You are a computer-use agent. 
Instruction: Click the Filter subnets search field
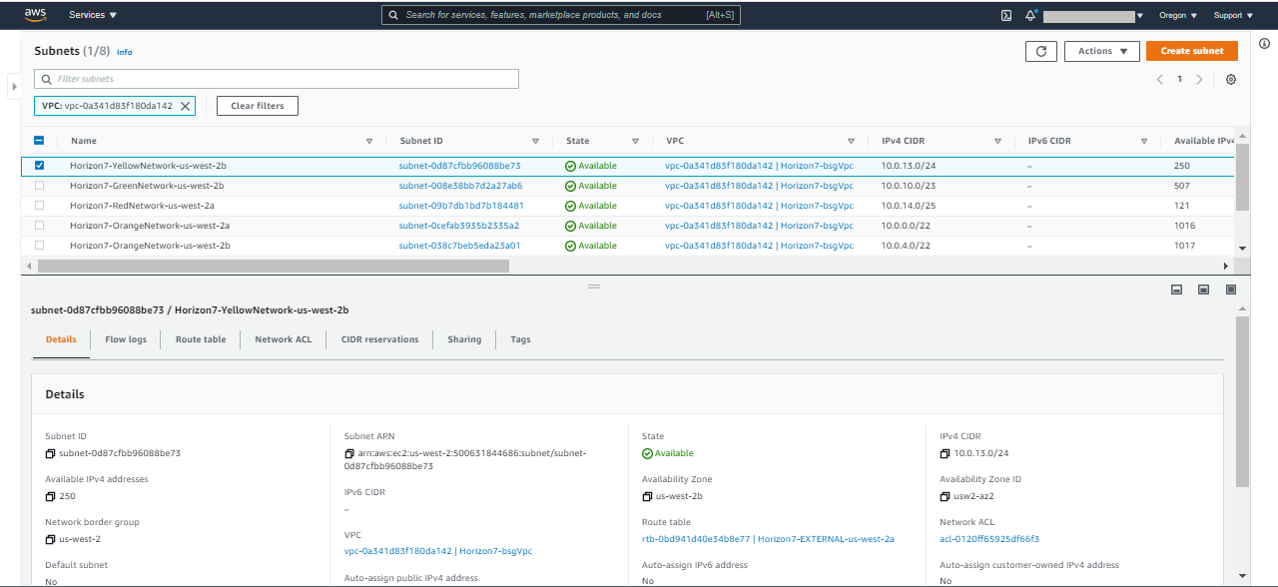pos(277,79)
